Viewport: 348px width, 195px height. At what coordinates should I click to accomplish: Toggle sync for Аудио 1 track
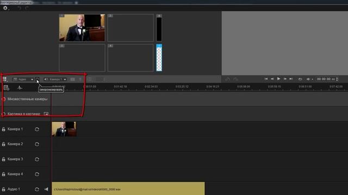(x=37, y=189)
